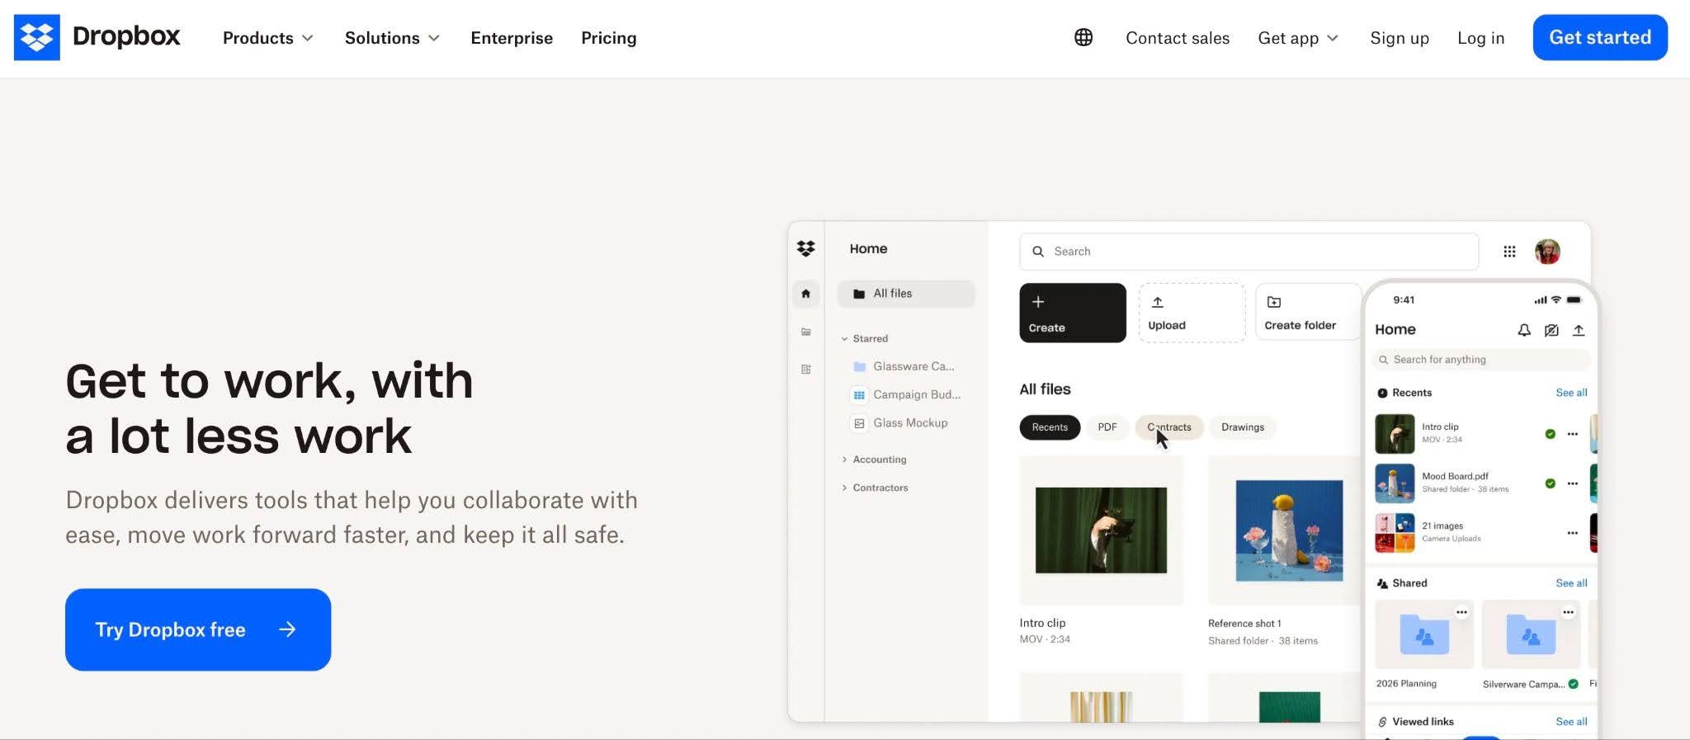The height and width of the screenshot is (740, 1690).
Task: Select the Recents filter chip
Action: (1050, 427)
